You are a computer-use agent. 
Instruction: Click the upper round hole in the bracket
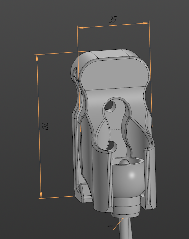click(110, 106)
